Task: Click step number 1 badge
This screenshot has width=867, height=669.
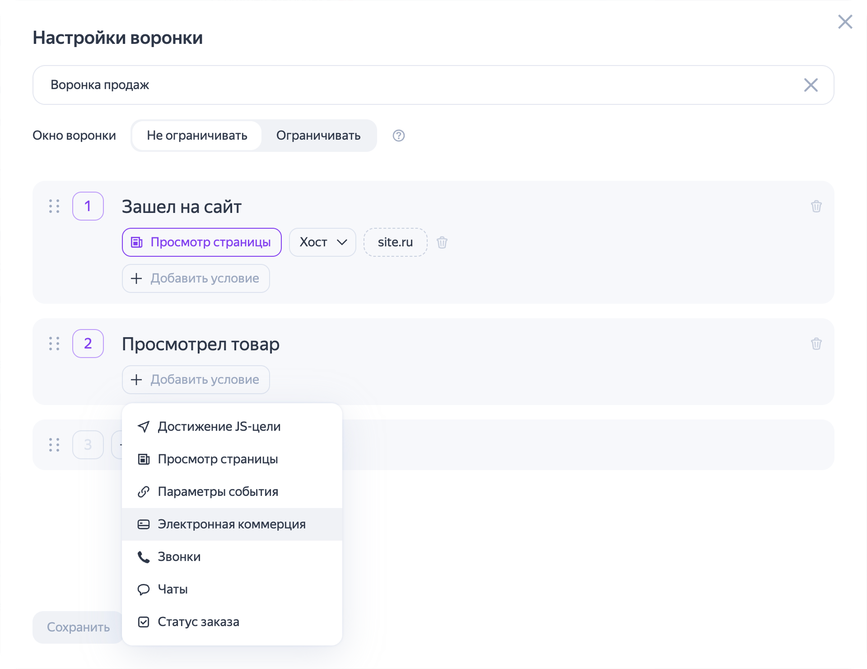Action: pyautogui.click(x=88, y=206)
